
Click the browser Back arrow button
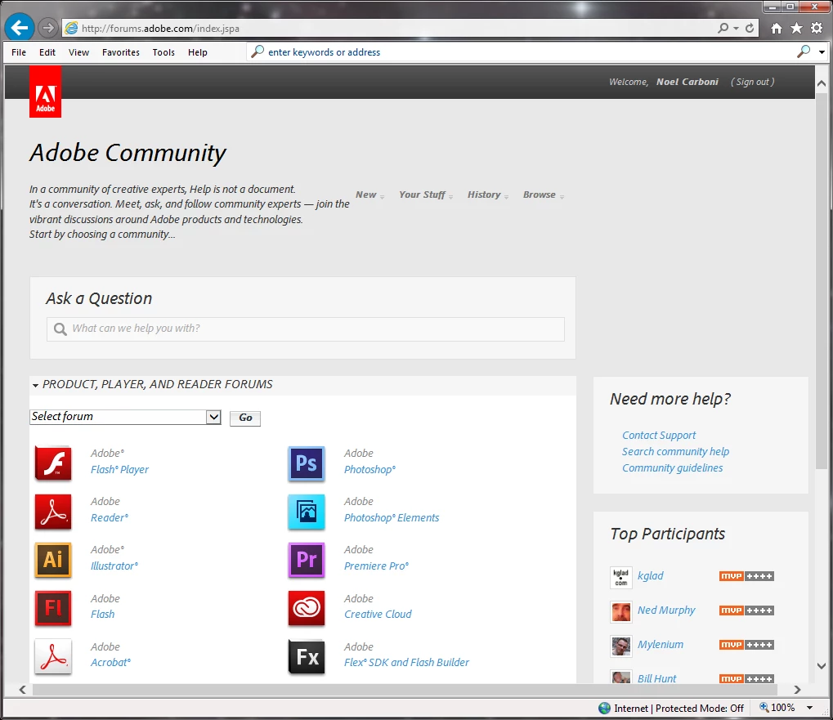pos(20,28)
